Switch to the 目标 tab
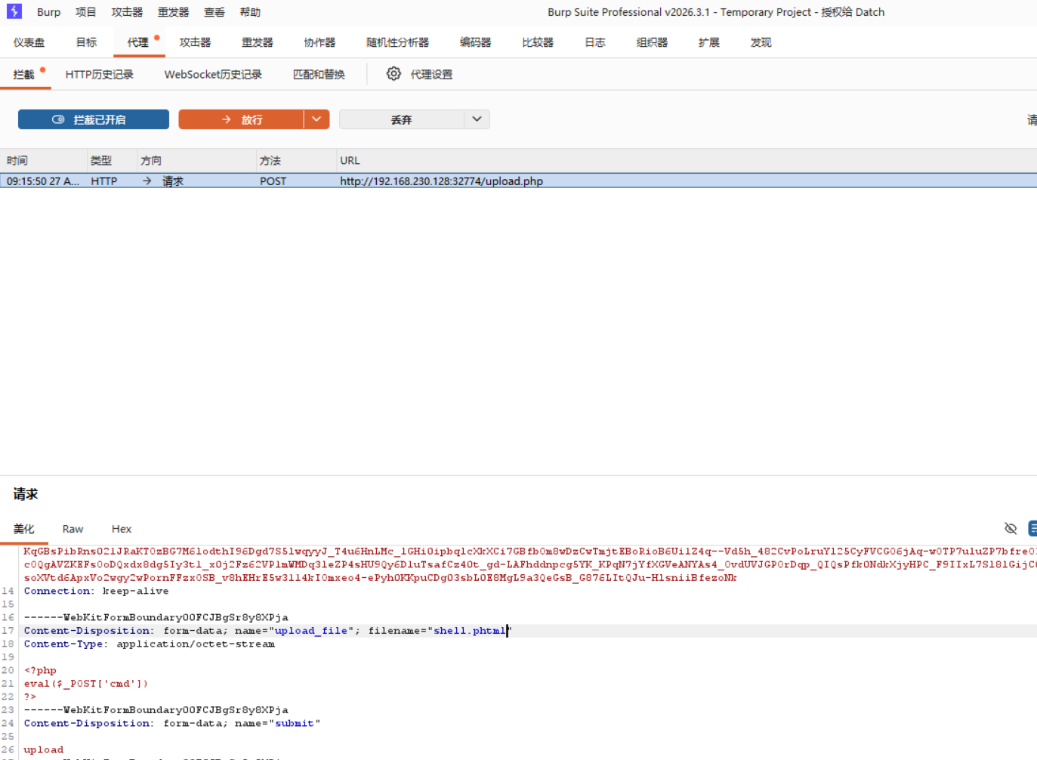Image resolution: width=1037 pixels, height=760 pixels. click(86, 42)
